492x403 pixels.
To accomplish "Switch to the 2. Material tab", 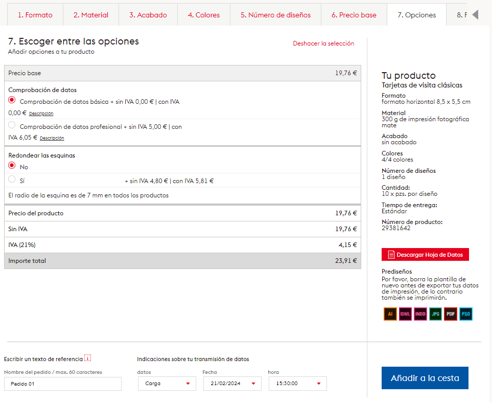I will click(x=91, y=15).
